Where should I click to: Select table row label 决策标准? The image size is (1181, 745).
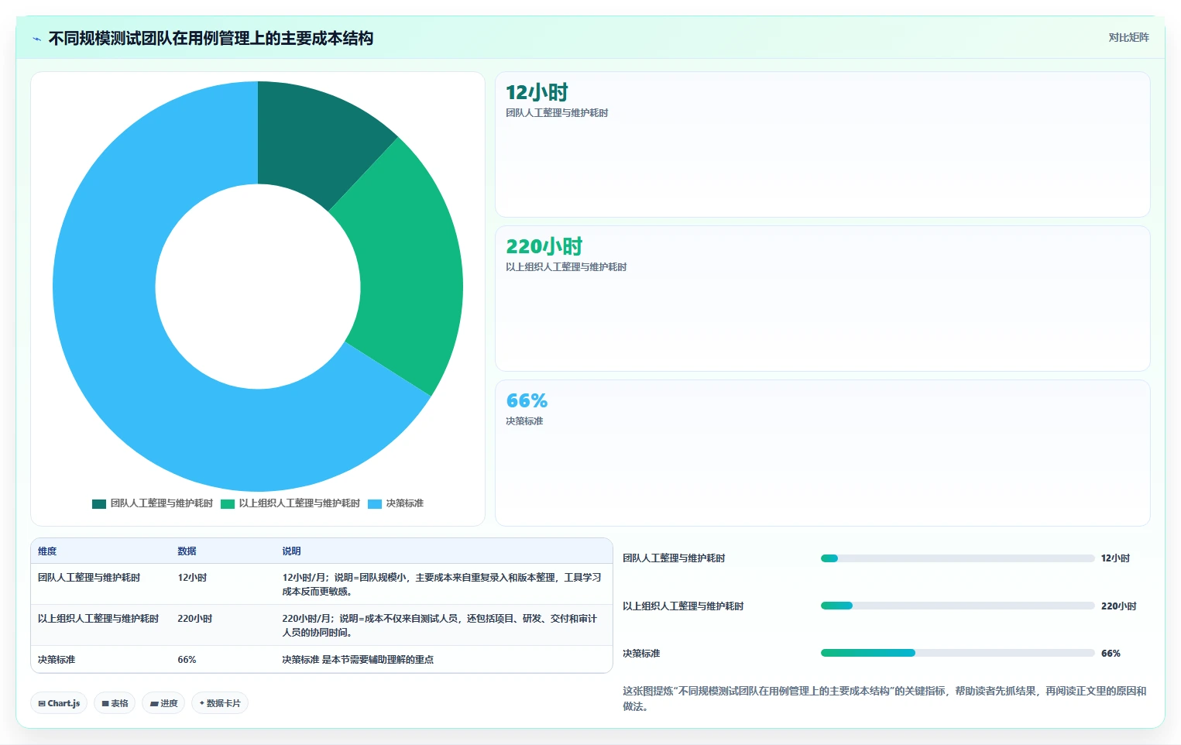click(57, 660)
